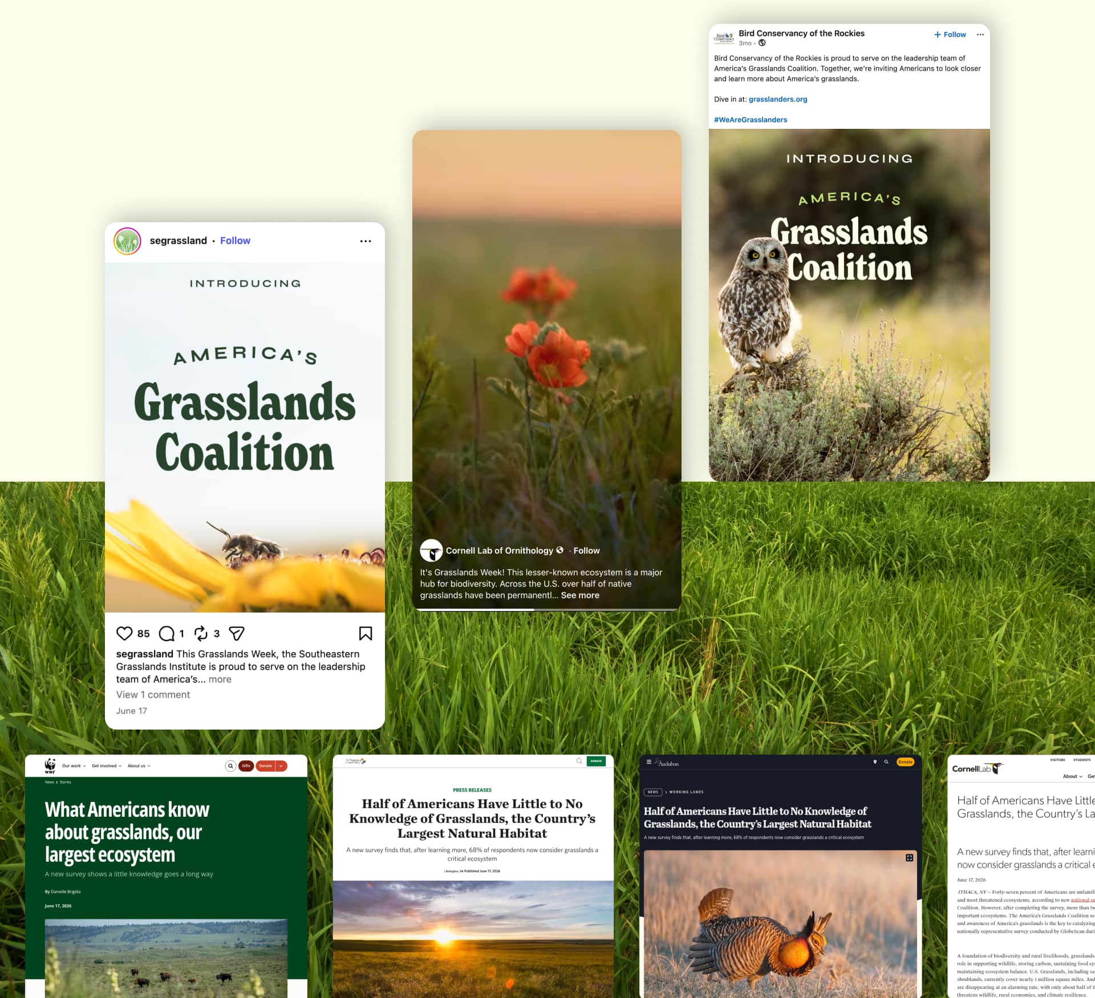The width and height of the screenshot is (1095, 998).
Task: Follow Bird Conservancy of the Rockies
Action: click(950, 35)
